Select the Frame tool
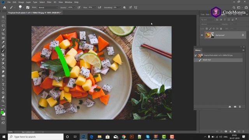Screen dimensions: 249x140 [x=3, y=38]
